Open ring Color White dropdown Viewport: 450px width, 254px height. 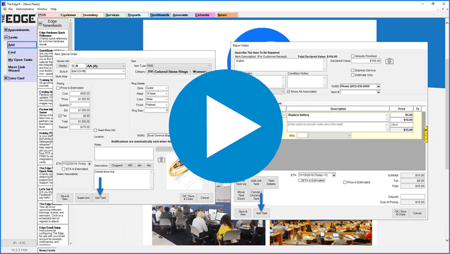pos(166,99)
